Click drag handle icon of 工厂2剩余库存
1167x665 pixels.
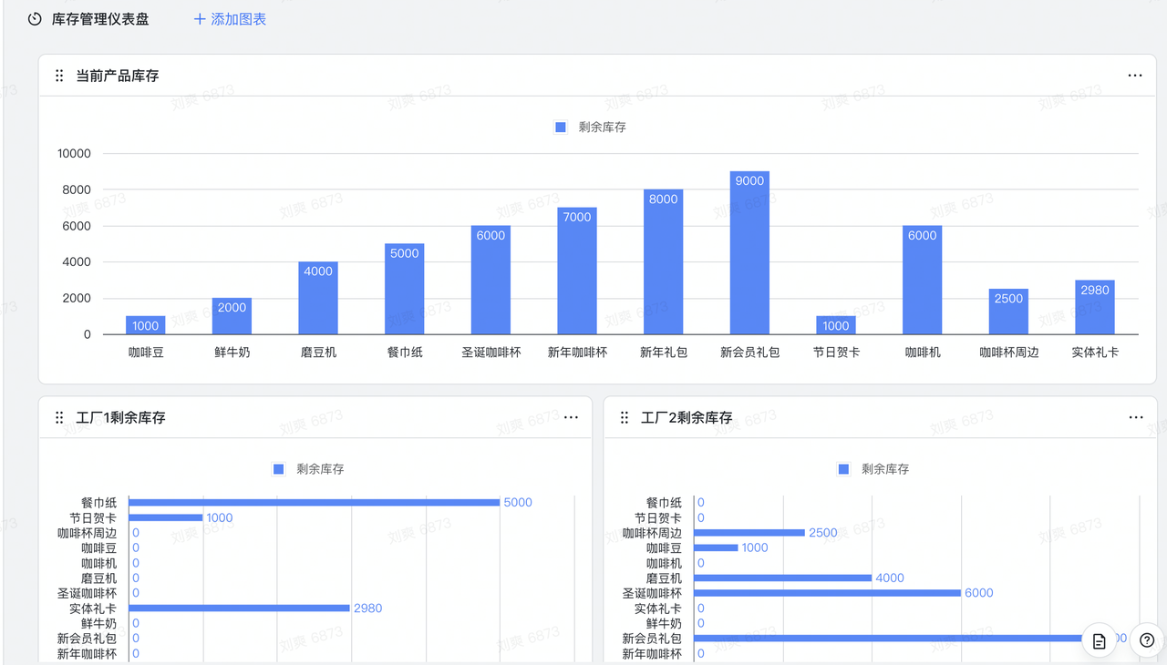click(x=625, y=417)
